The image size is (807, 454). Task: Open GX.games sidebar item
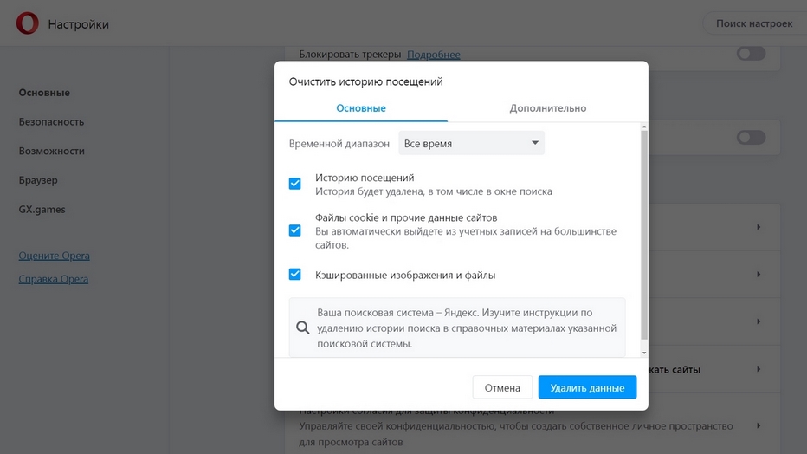coord(42,210)
